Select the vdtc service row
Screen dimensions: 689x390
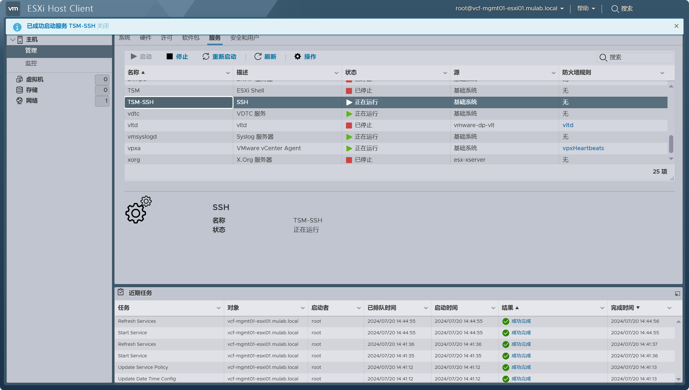point(396,114)
